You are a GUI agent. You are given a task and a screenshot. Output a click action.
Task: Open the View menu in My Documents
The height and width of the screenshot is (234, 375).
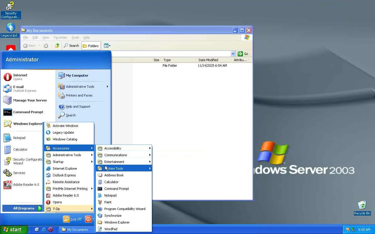tap(46, 37)
